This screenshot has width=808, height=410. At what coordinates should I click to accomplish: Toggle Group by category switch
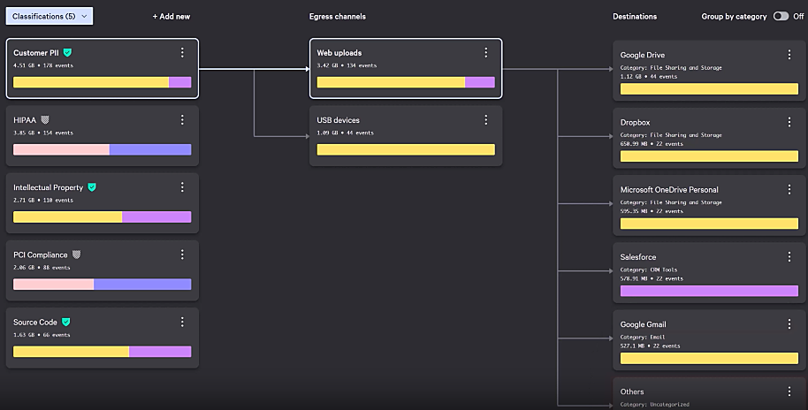click(780, 16)
